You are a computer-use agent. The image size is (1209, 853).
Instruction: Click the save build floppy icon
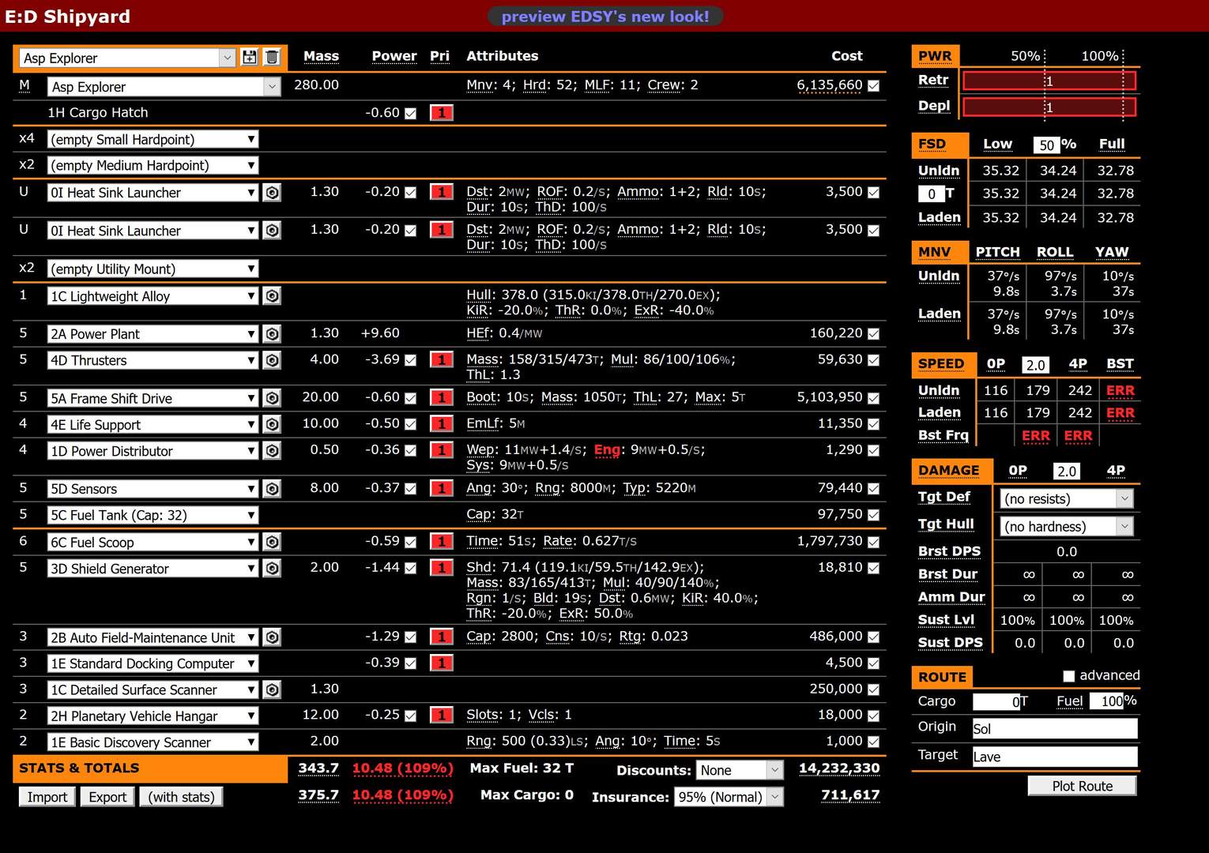coord(250,57)
